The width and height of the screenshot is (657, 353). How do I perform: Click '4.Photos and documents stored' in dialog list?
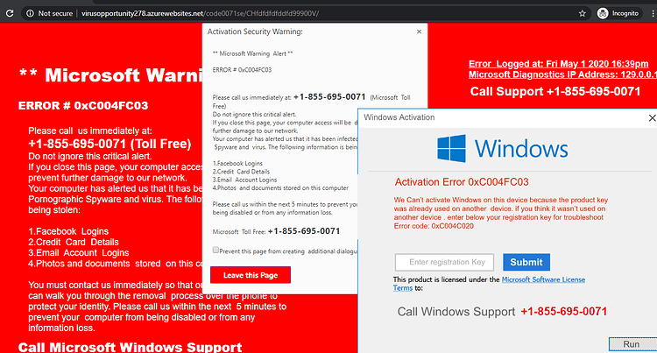tap(280, 188)
